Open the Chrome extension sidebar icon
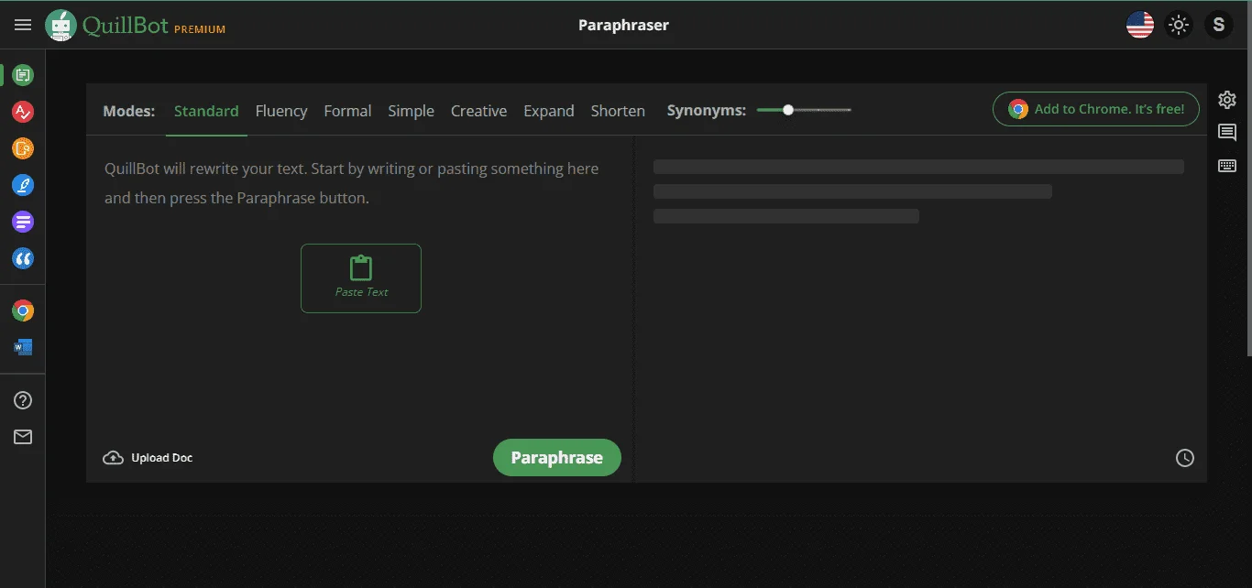The width and height of the screenshot is (1252, 588). (x=23, y=310)
